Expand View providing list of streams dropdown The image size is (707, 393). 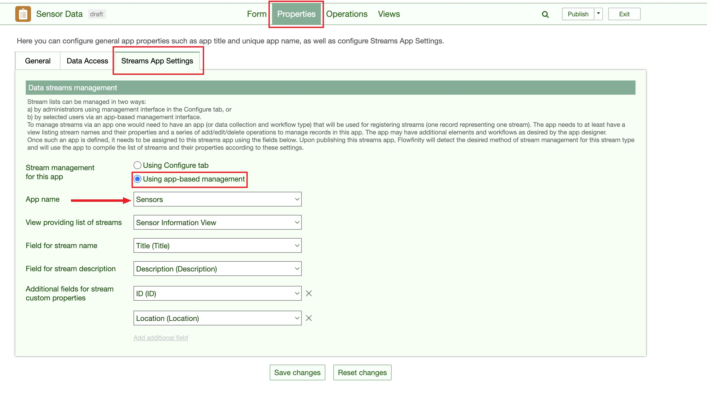[x=217, y=222]
